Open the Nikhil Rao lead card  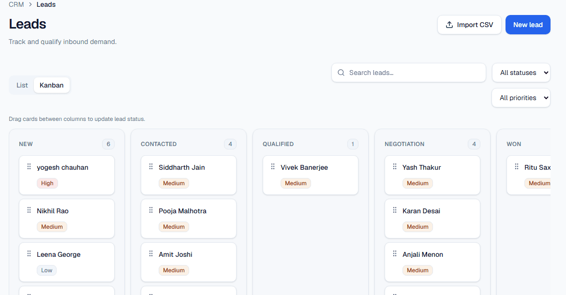[x=67, y=219]
